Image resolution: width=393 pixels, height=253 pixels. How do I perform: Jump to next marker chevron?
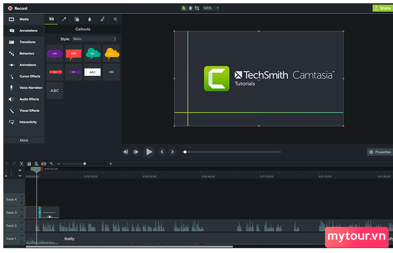(172, 152)
